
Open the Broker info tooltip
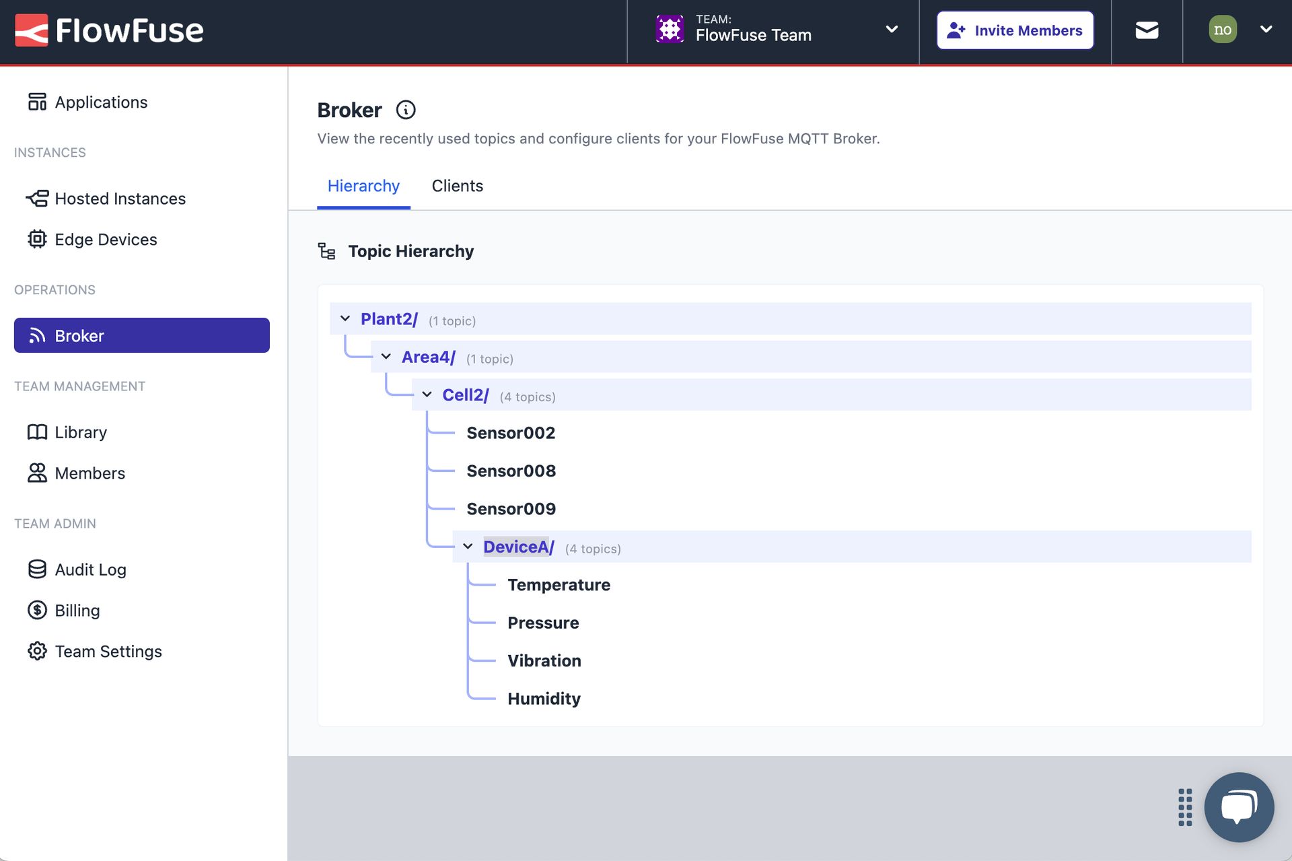click(x=406, y=108)
